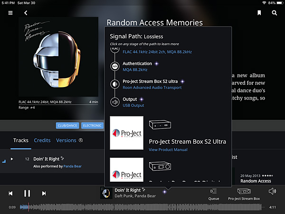Click the USB Output link

click(x=133, y=106)
